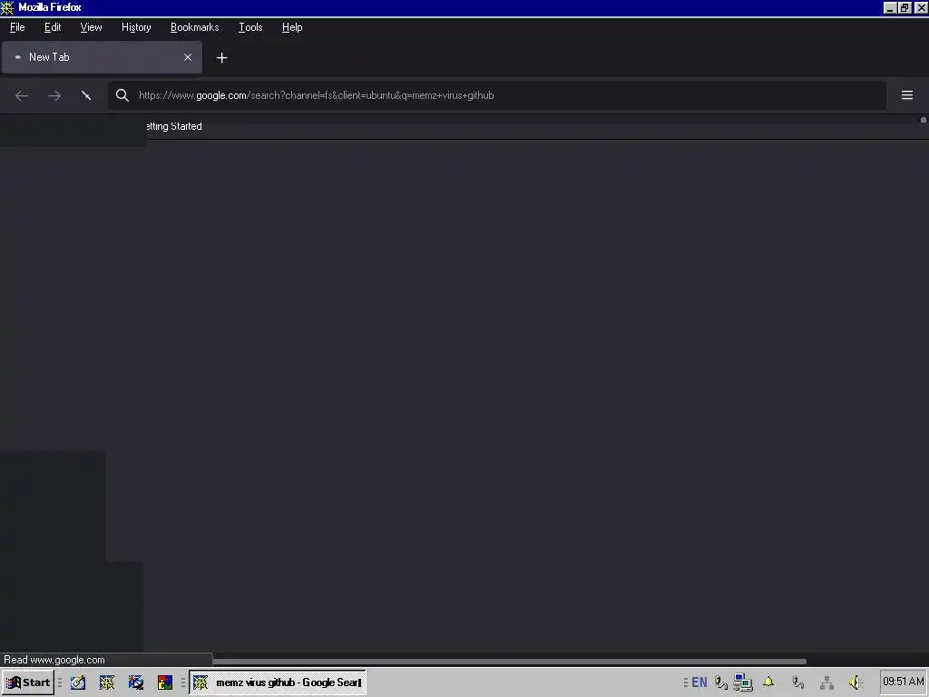This screenshot has height=697, width=929.
Task: Open the History menu
Action: click(136, 27)
